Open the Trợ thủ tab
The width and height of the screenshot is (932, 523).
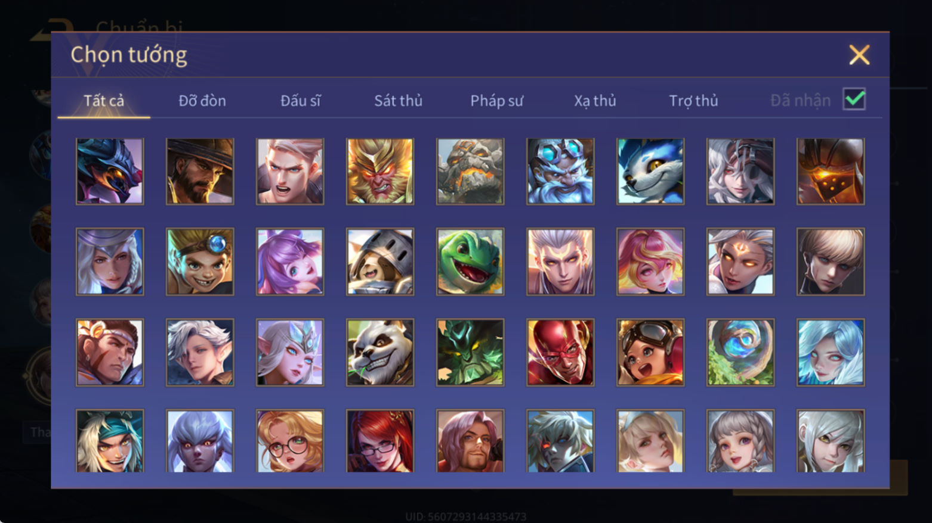(693, 101)
